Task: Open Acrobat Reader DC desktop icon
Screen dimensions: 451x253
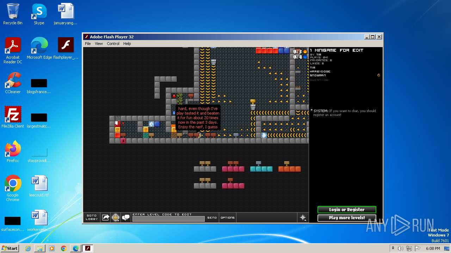Action: tap(13, 51)
